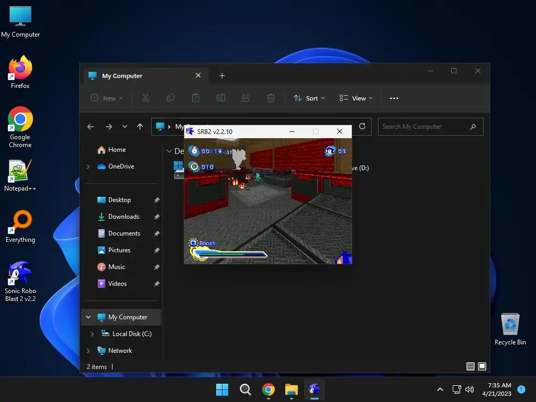
Task: Click the Delete trash icon in Explorer
Action: click(271, 98)
